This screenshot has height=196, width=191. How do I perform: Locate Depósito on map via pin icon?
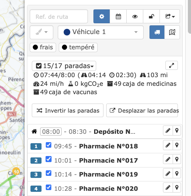pyautogui.click(x=177, y=131)
